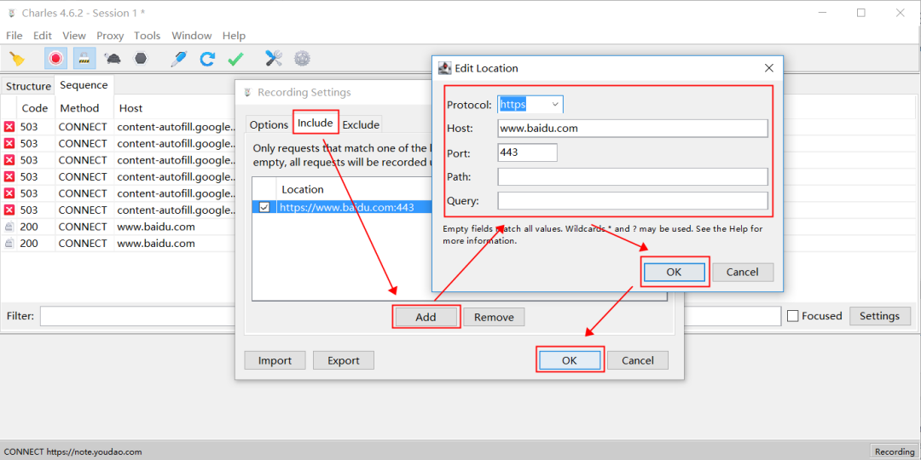
Task: Open the Help menu
Action: [x=234, y=36]
